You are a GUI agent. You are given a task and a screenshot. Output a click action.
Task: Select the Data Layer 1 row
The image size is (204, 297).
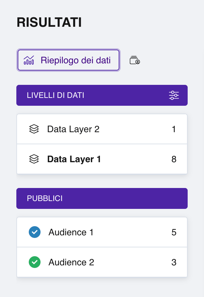[102, 159]
